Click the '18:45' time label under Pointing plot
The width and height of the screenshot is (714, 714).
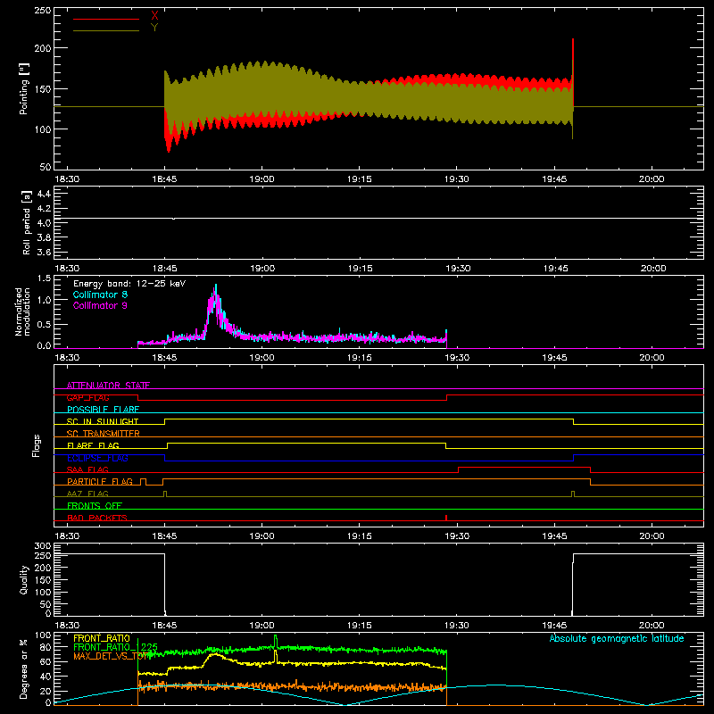(164, 179)
